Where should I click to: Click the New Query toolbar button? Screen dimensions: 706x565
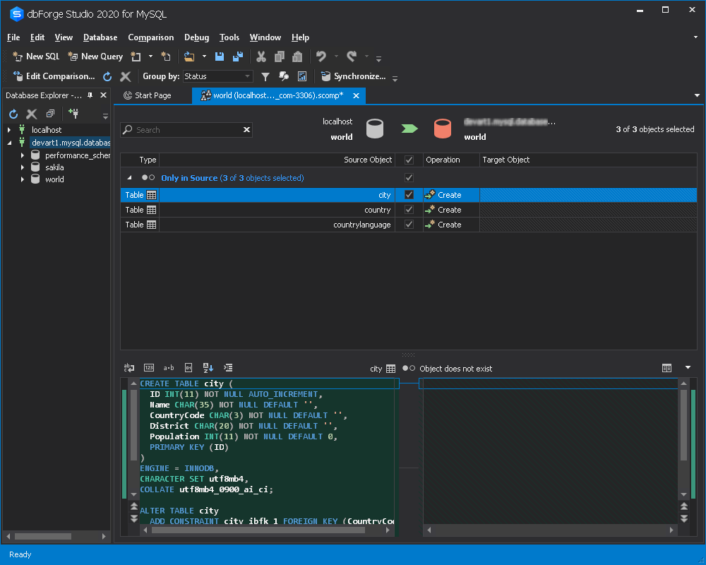(x=95, y=56)
